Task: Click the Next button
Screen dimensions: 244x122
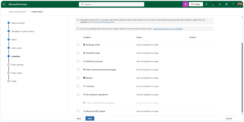Action: point(90,118)
